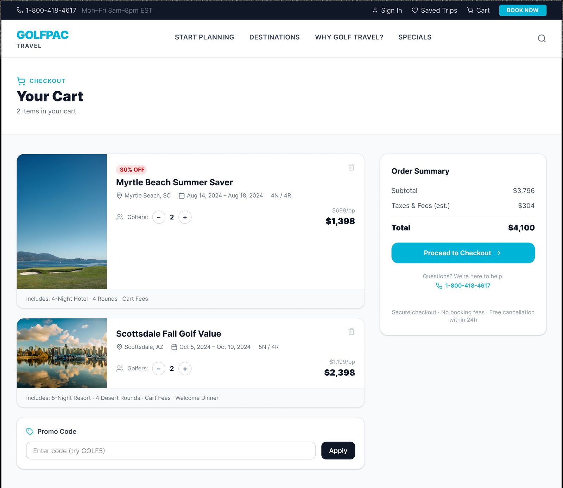This screenshot has width=563, height=488.
Task: Open the search magnifier icon in header
Action: pyautogui.click(x=542, y=38)
